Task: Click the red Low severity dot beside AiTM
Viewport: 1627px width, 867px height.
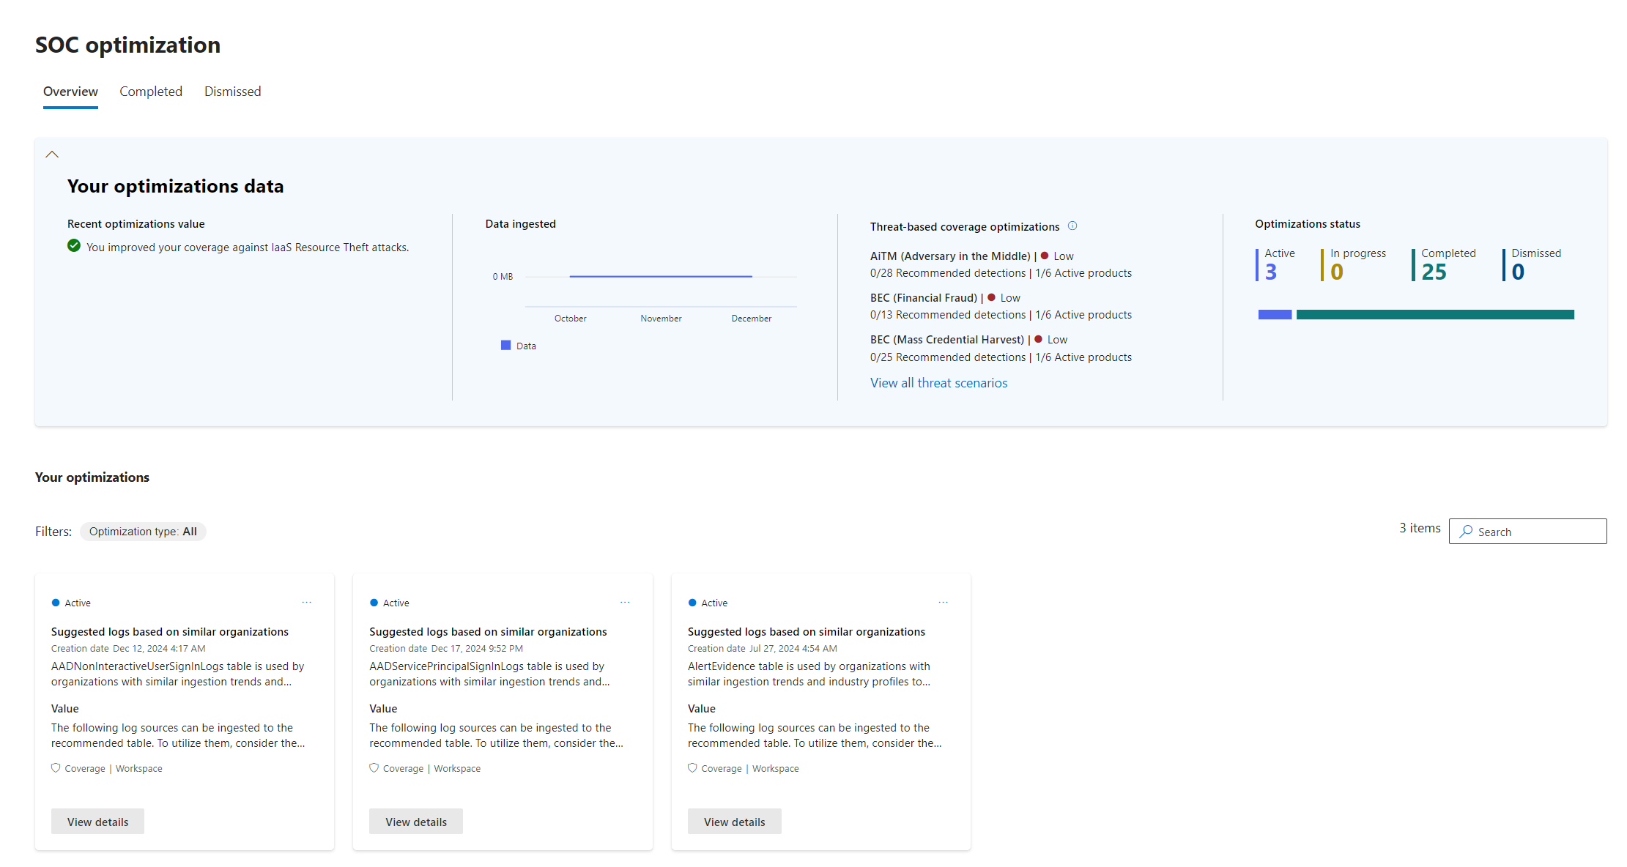Action: pos(1045,256)
